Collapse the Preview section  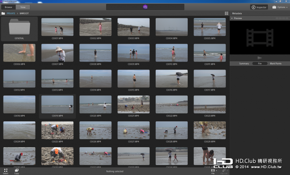pos(231,18)
